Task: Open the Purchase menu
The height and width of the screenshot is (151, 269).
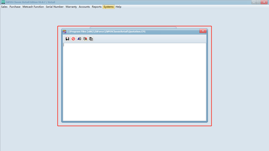Action: click(15, 7)
